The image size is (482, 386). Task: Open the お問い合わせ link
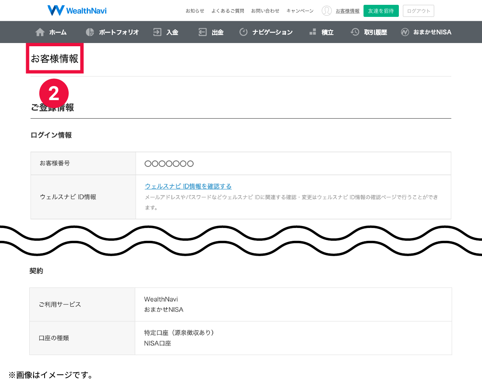(x=265, y=11)
